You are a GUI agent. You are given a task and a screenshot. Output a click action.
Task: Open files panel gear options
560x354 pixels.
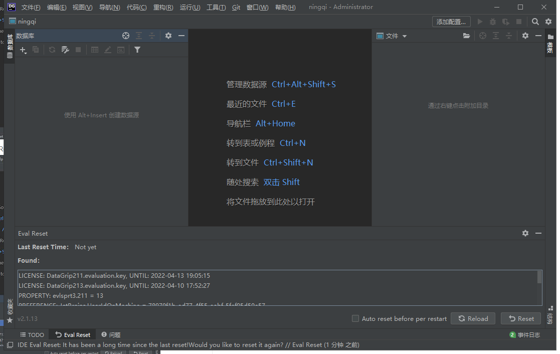coord(525,36)
